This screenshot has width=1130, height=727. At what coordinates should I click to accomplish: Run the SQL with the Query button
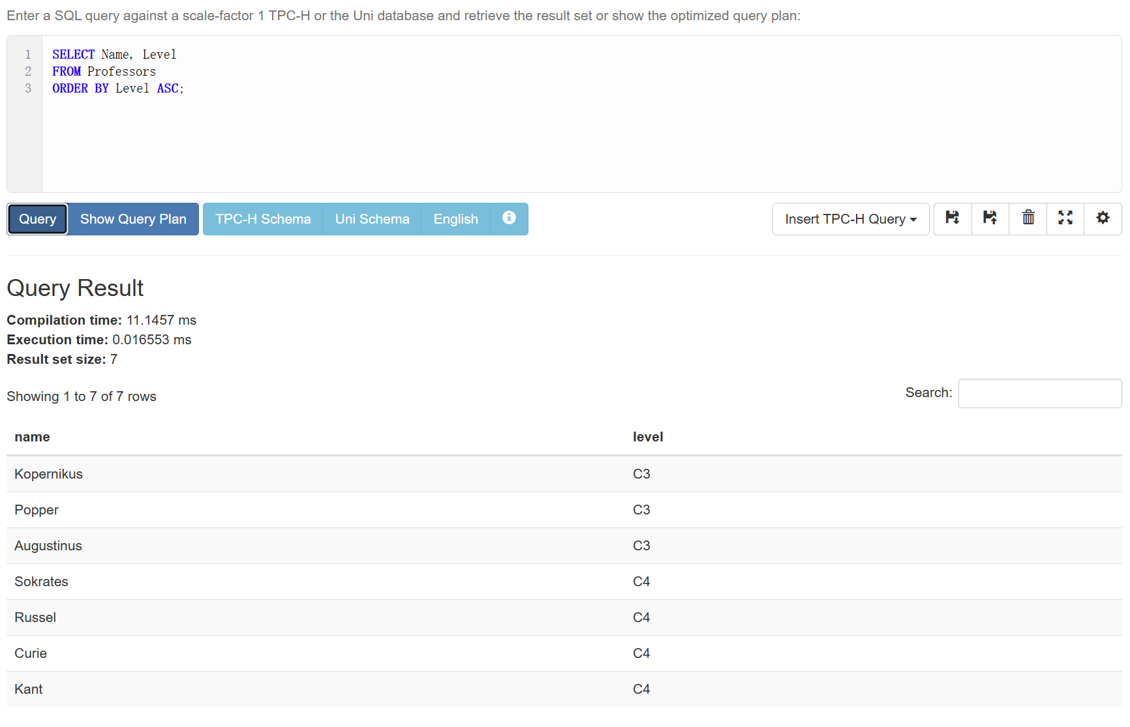pyautogui.click(x=37, y=219)
